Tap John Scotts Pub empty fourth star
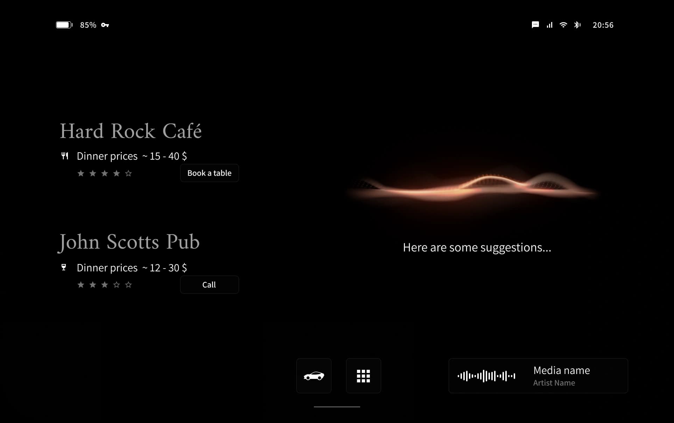This screenshot has height=423, width=674. point(117,285)
